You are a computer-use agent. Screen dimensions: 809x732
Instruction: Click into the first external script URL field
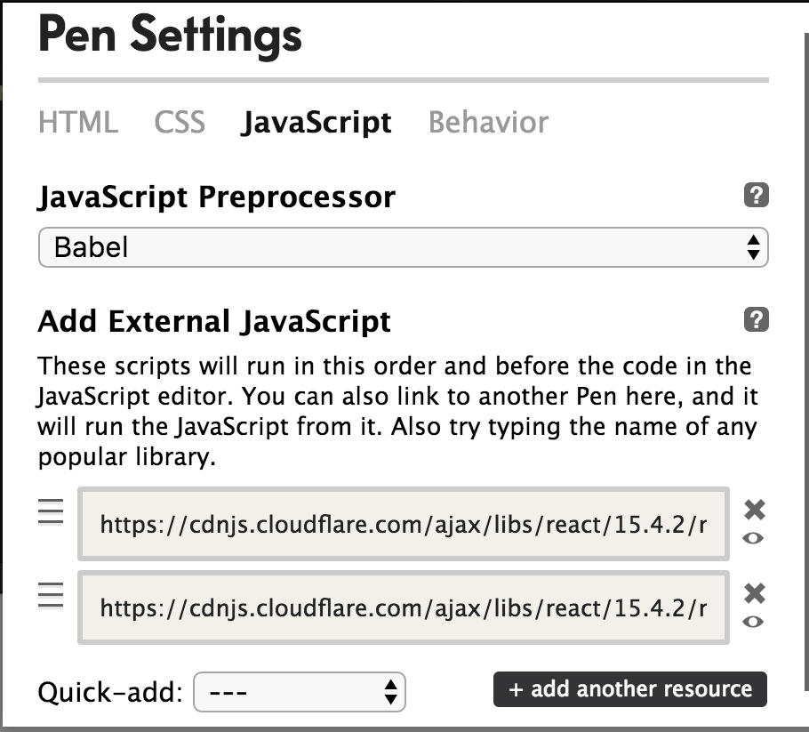point(404,524)
